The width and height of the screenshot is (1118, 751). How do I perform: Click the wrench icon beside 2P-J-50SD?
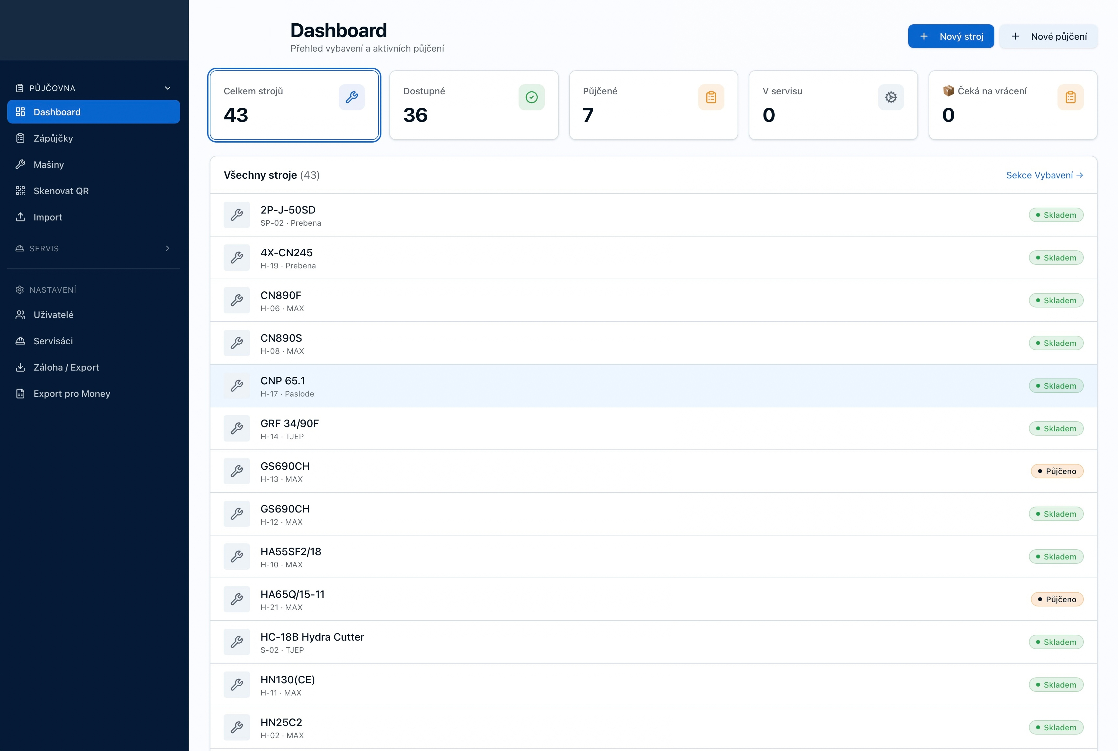point(237,215)
